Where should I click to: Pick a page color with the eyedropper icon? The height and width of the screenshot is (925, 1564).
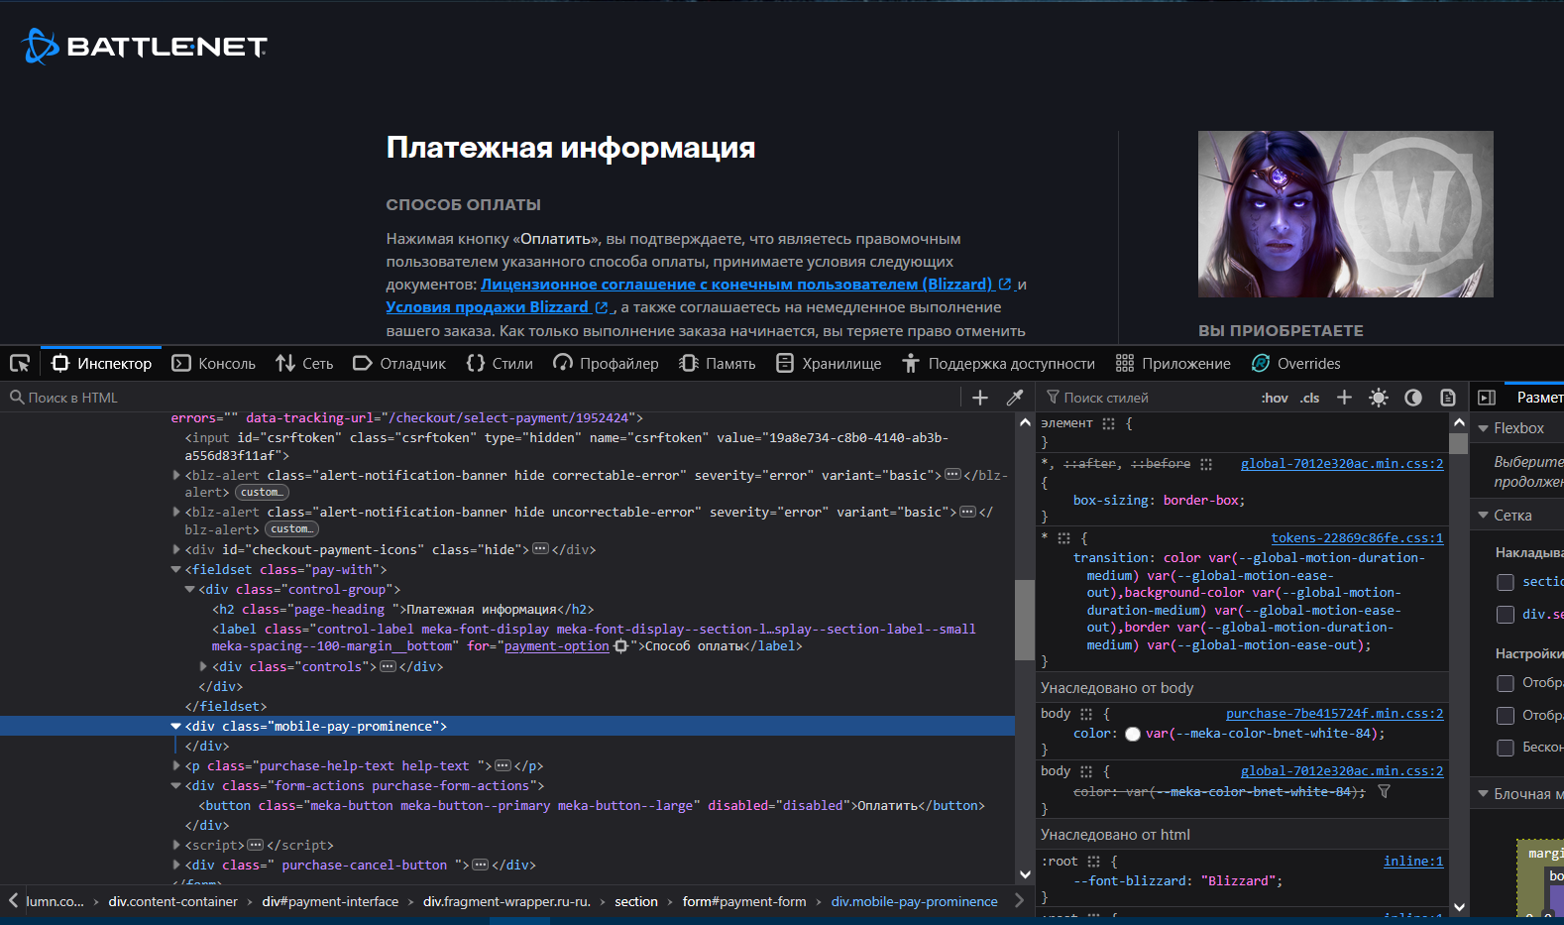1015,398
